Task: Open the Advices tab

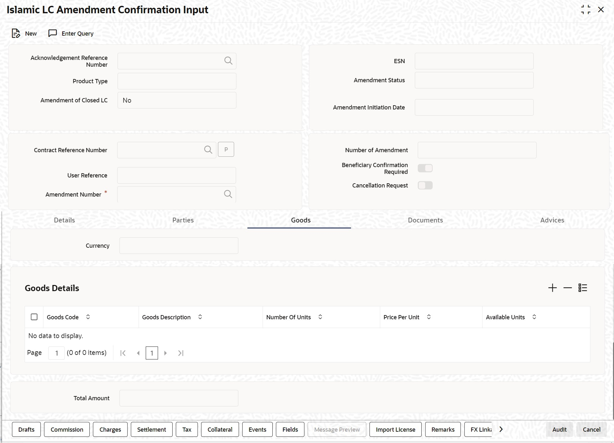Action: (552, 220)
